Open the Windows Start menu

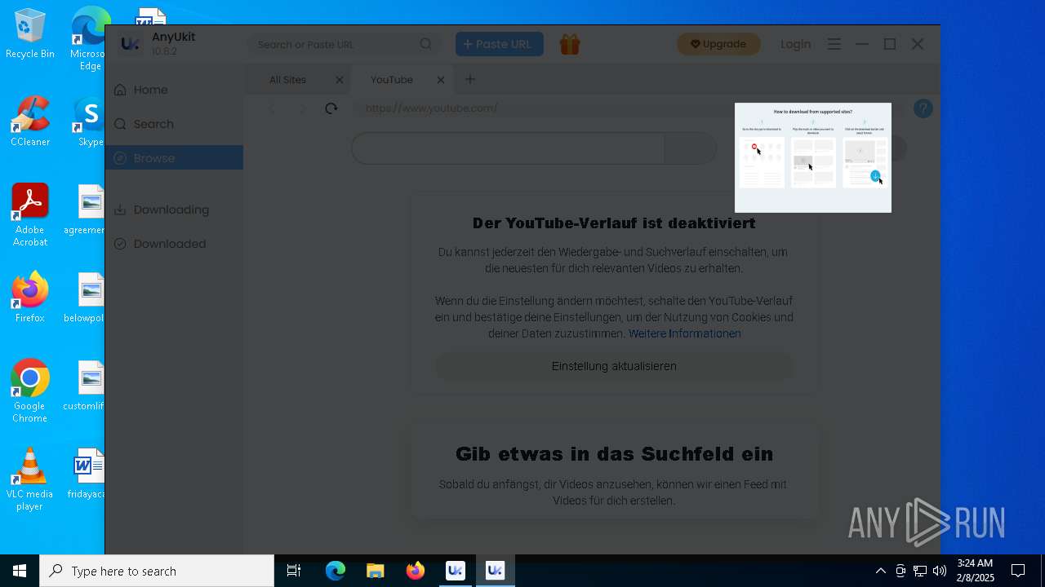20,571
